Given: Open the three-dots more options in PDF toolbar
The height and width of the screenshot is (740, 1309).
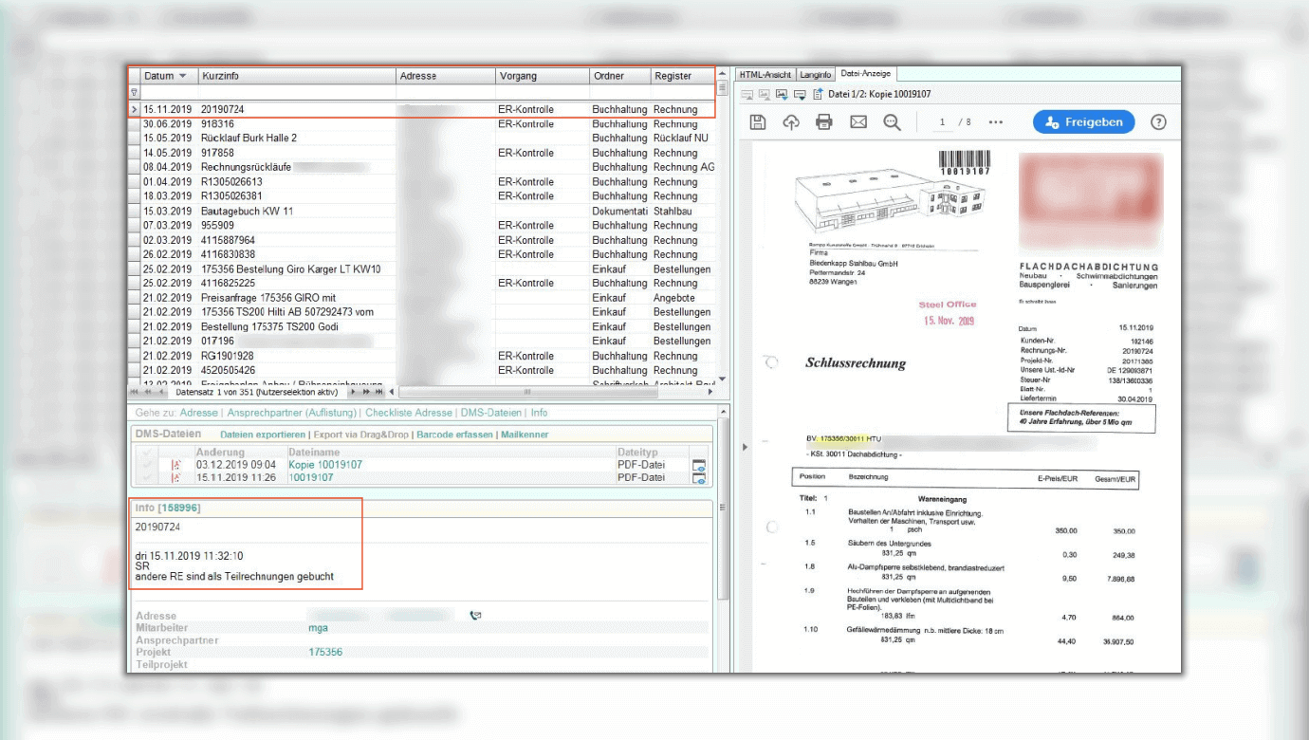Looking at the screenshot, I should tap(995, 122).
